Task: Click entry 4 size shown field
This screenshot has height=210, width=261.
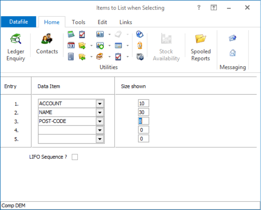Action: [x=143, y=130]
